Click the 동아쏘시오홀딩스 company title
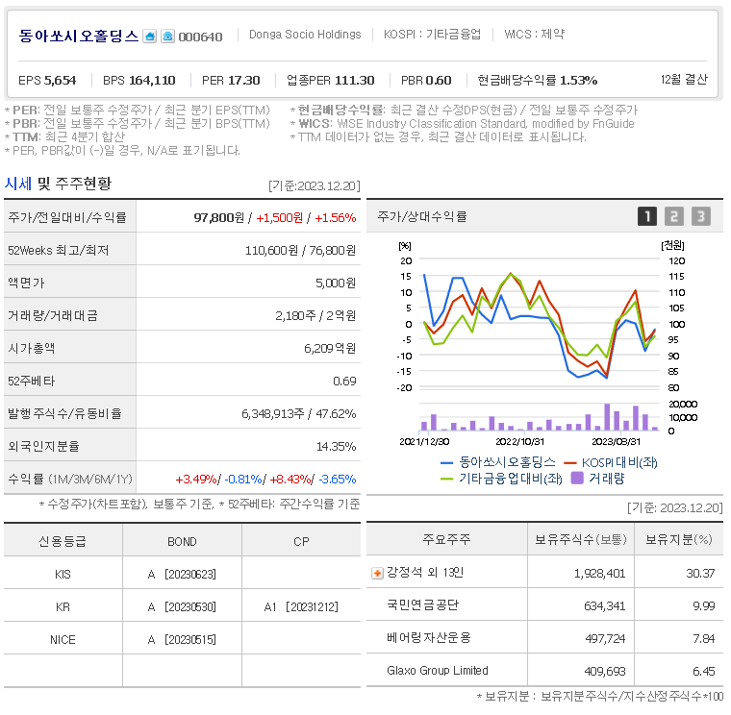The height and width of the screenshot is (715, 731). tap(78, 36)
